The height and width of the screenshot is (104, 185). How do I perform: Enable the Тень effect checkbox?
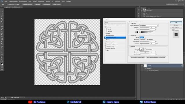pyautogui.click(x=105, y=50)
